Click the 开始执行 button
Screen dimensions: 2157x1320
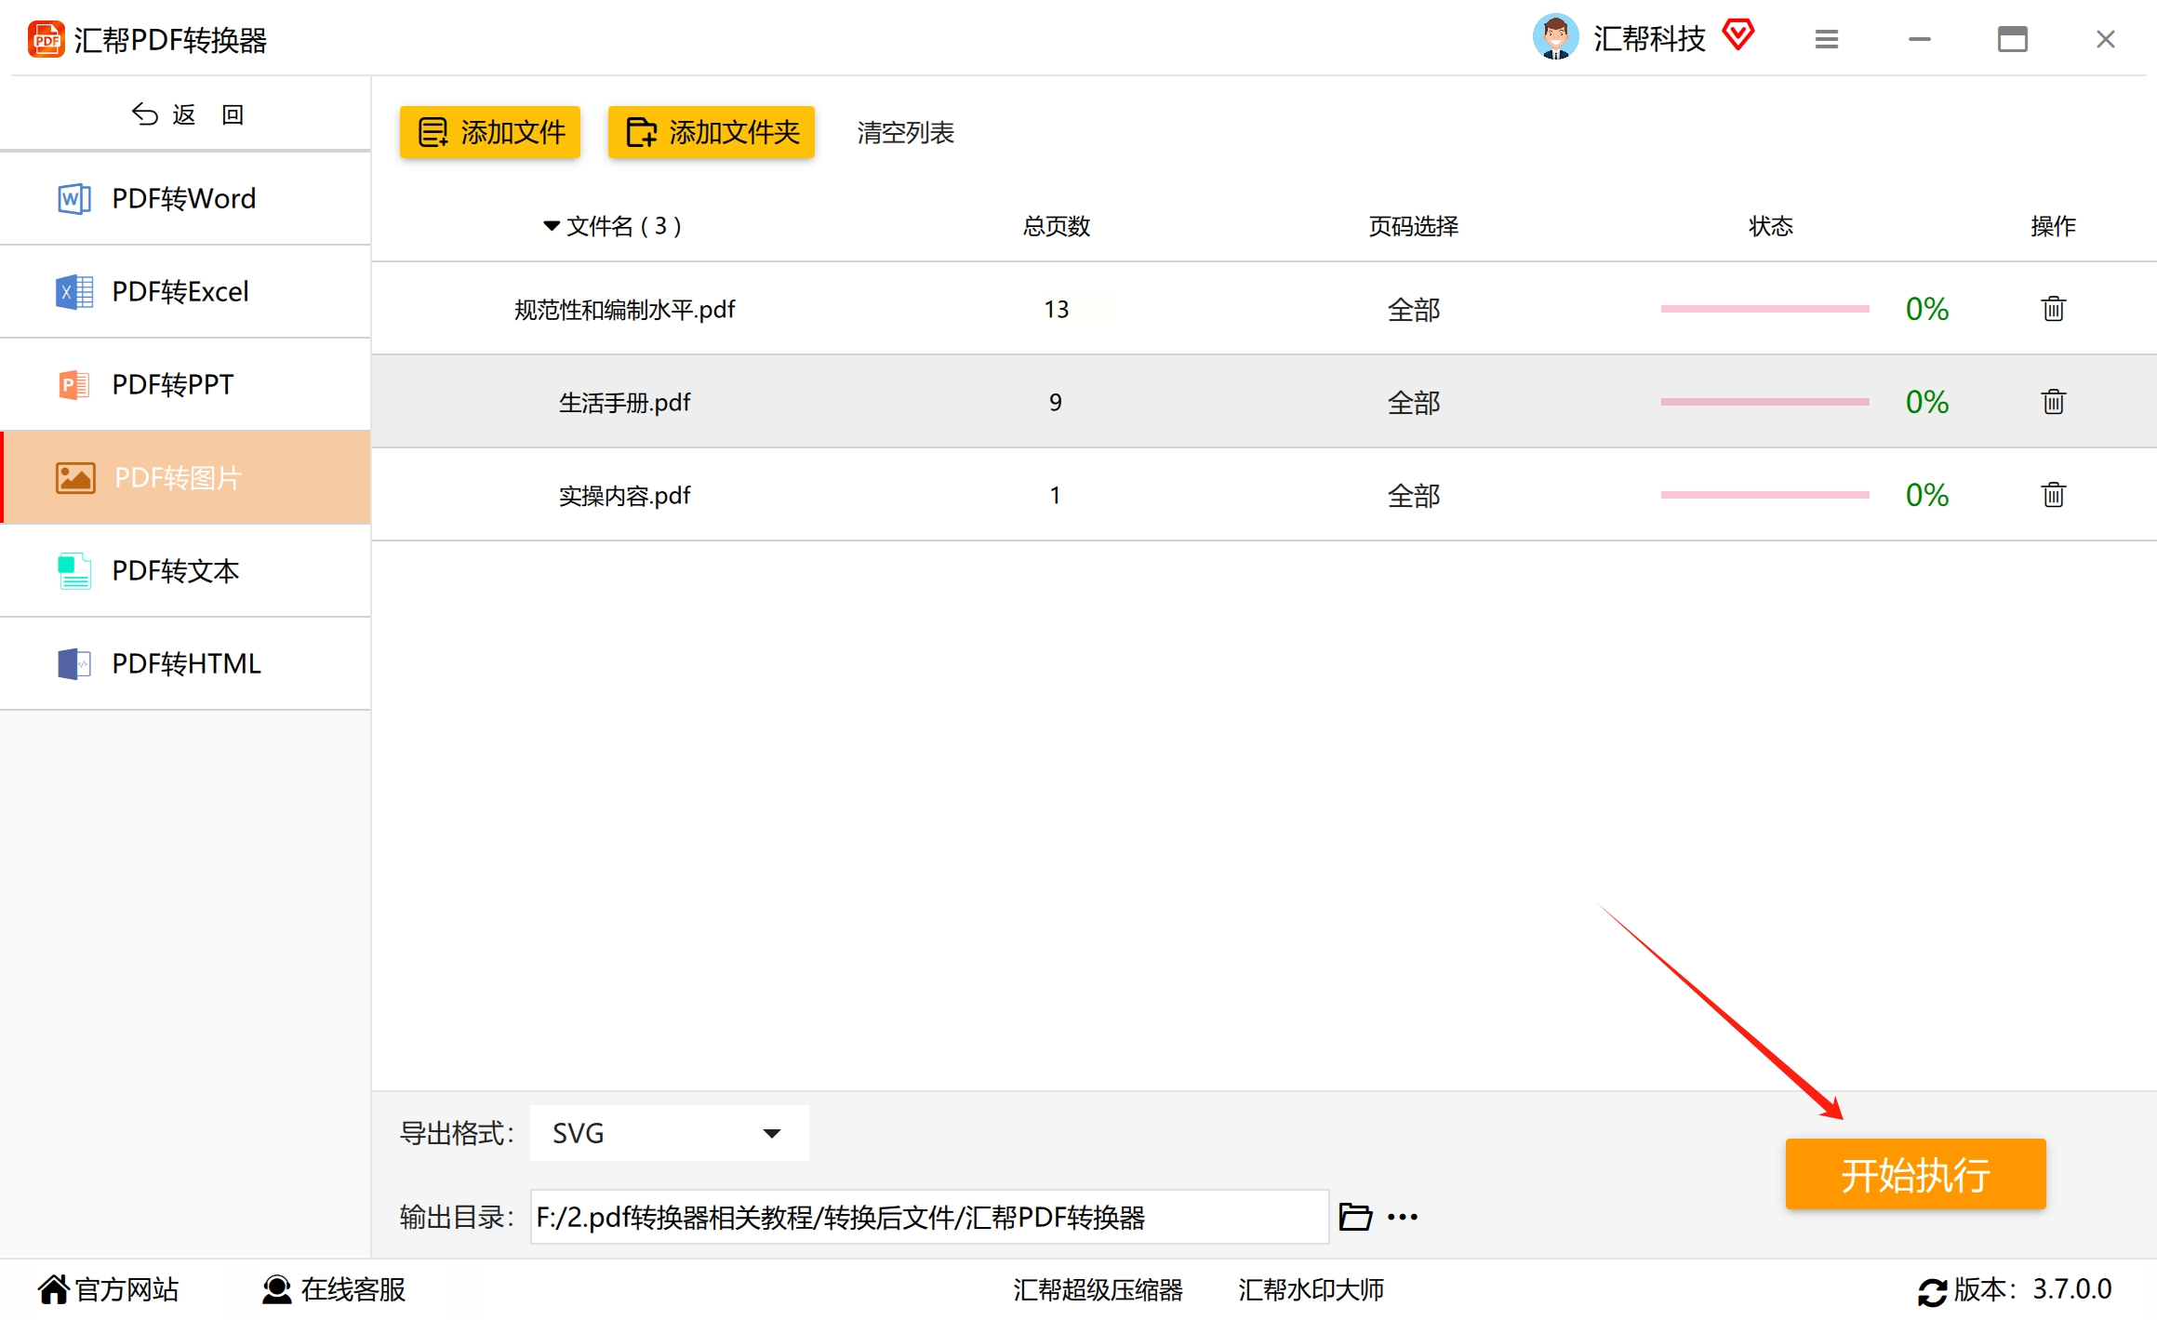pyautogui.click(x=1914, y=1174)
